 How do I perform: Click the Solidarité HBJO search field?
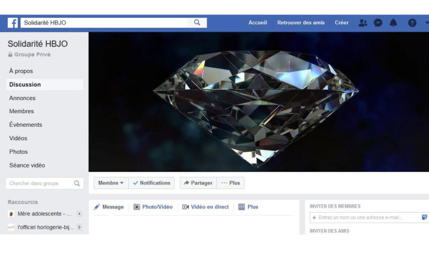(104, 23)
